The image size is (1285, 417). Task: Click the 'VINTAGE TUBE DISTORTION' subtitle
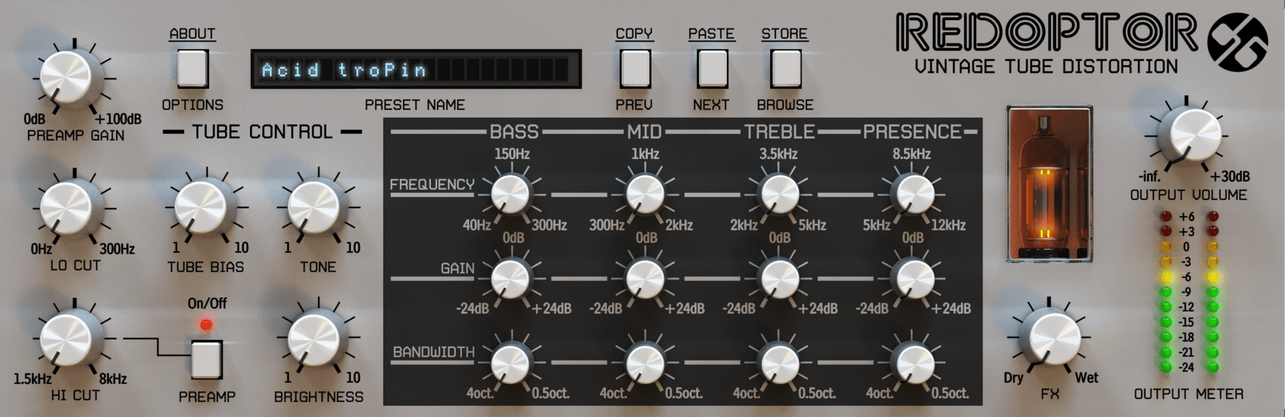pos(1047,67)
